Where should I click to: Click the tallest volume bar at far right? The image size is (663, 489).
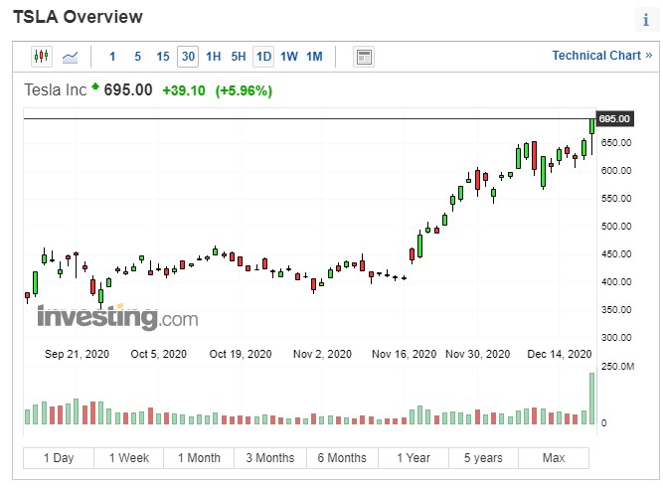tap(592, 399)
